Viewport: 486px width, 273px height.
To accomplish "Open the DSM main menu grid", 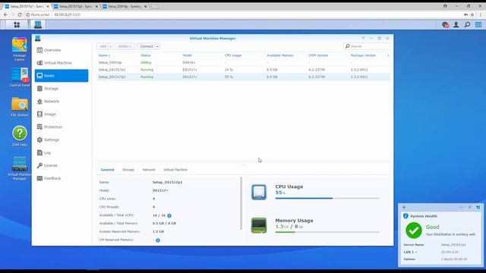I will [17, 24].
